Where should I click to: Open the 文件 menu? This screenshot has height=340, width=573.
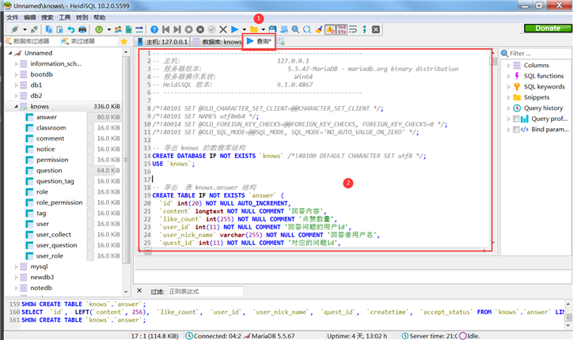coord(12,17)
